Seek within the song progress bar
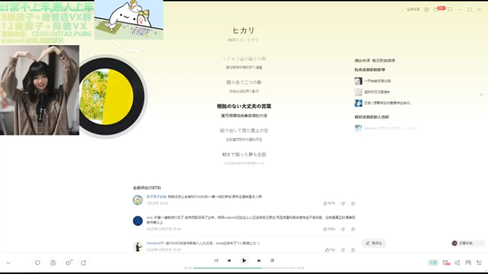 [244, 268]
